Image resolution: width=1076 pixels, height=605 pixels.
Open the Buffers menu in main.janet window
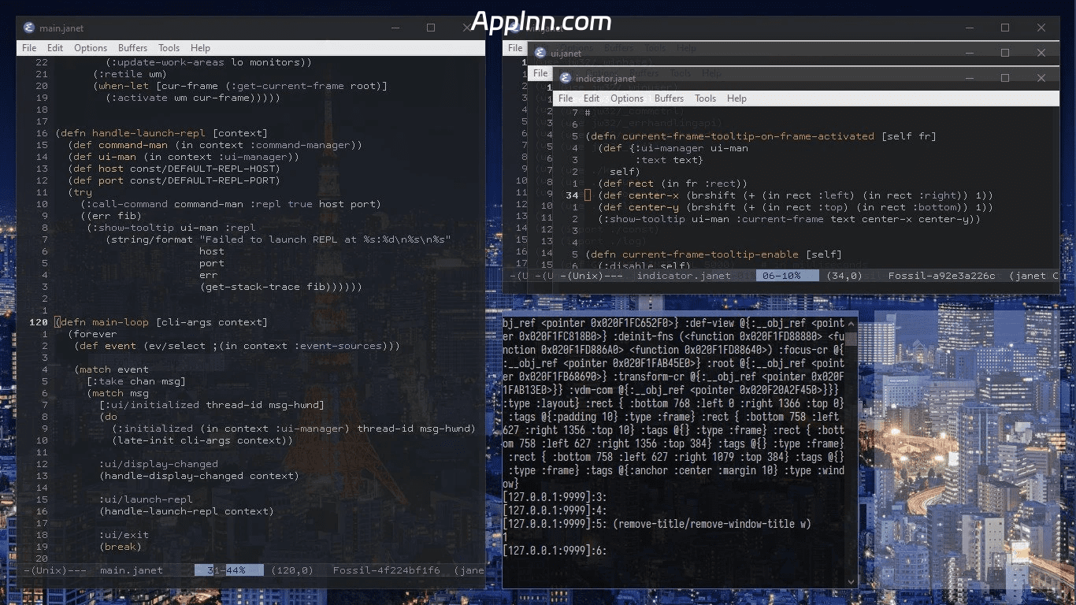tap(132, 48)
